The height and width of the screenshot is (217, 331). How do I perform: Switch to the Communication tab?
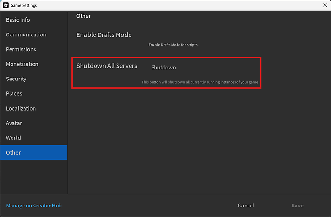coord(34,34)
